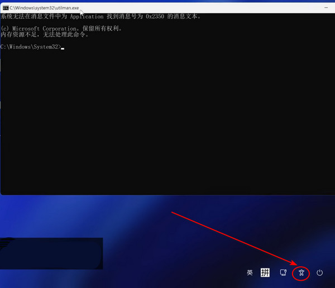Viewport: 335px width, 288px height.
Task: Click the blacked-out rectangle at lower left
Action: 50,253
